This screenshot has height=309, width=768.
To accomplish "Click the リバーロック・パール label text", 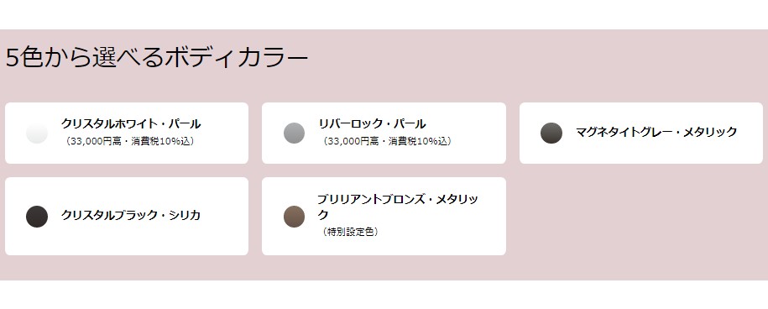I will point(372,124).
